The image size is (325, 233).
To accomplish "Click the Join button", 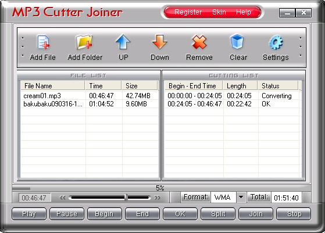I will click(256, 214).
